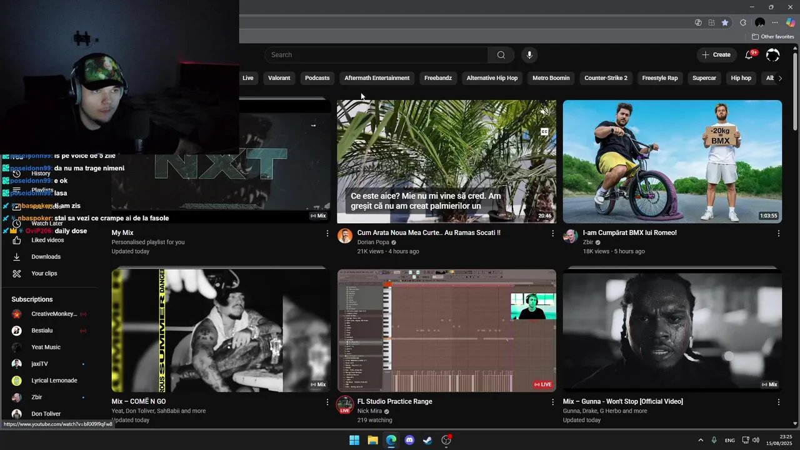Image resolution: width=800 pixels, height=450 pixels.
Task: Open Dorian Popa channel avatar
Action: tap(345, 236)
